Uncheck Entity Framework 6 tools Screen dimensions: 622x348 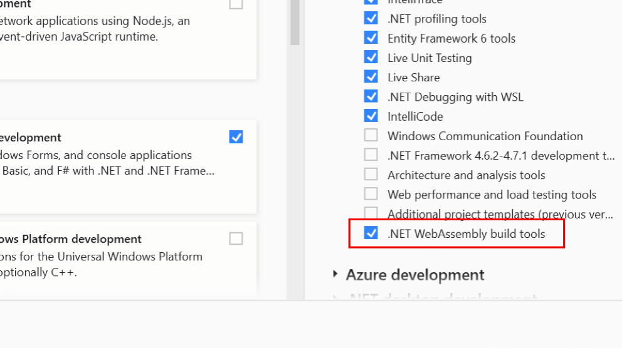pyautogui.click(x=371, y=38)
